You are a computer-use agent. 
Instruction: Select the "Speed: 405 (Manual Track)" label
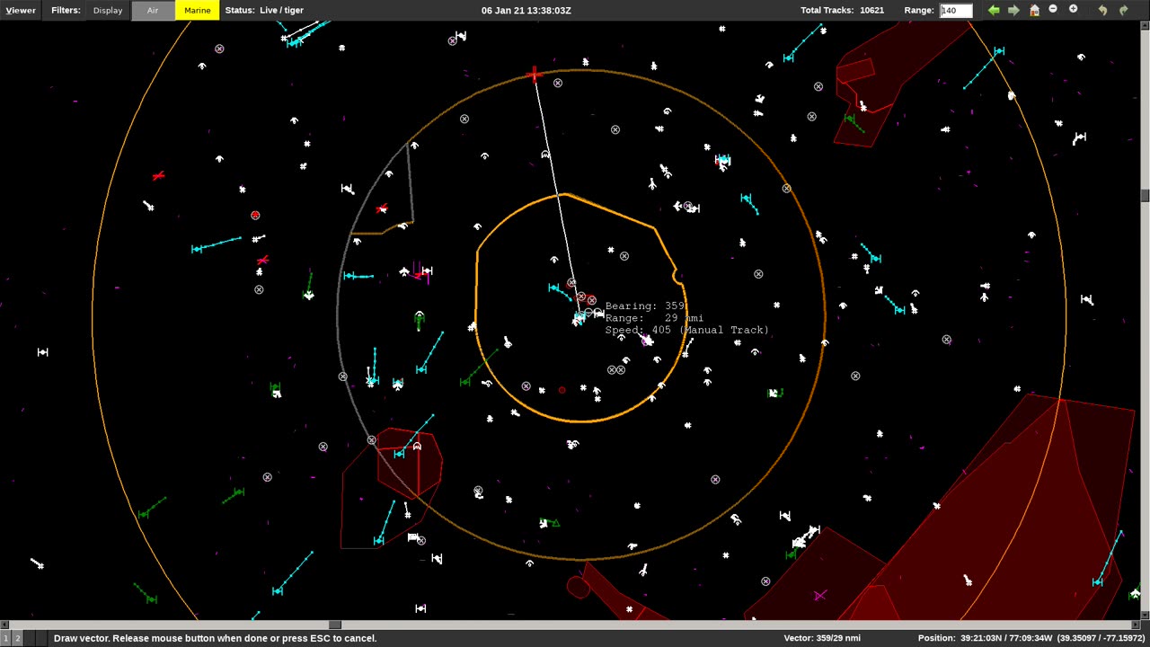[687, 330]
